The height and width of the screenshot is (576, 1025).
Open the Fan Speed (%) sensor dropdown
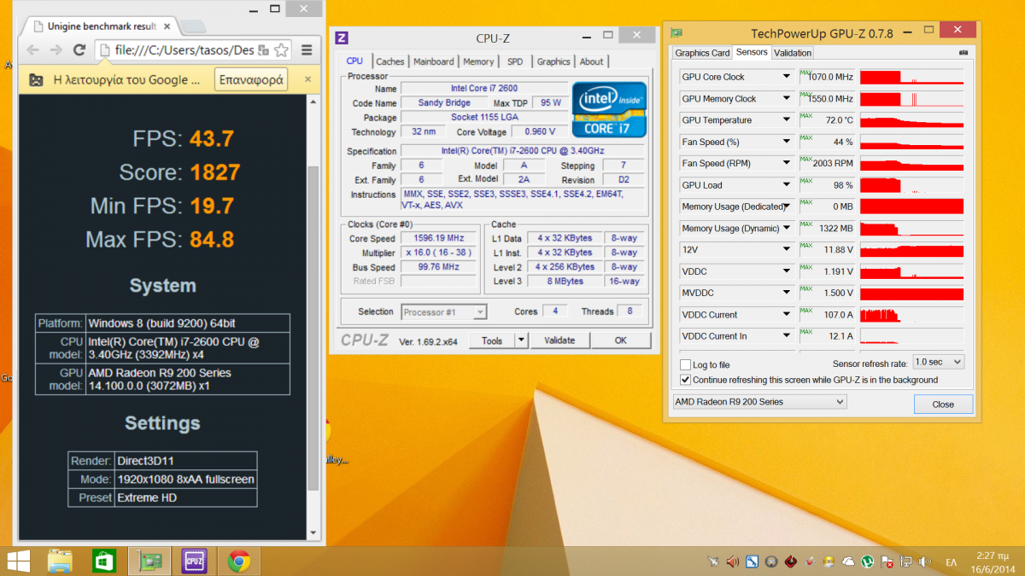coord(787,142)
